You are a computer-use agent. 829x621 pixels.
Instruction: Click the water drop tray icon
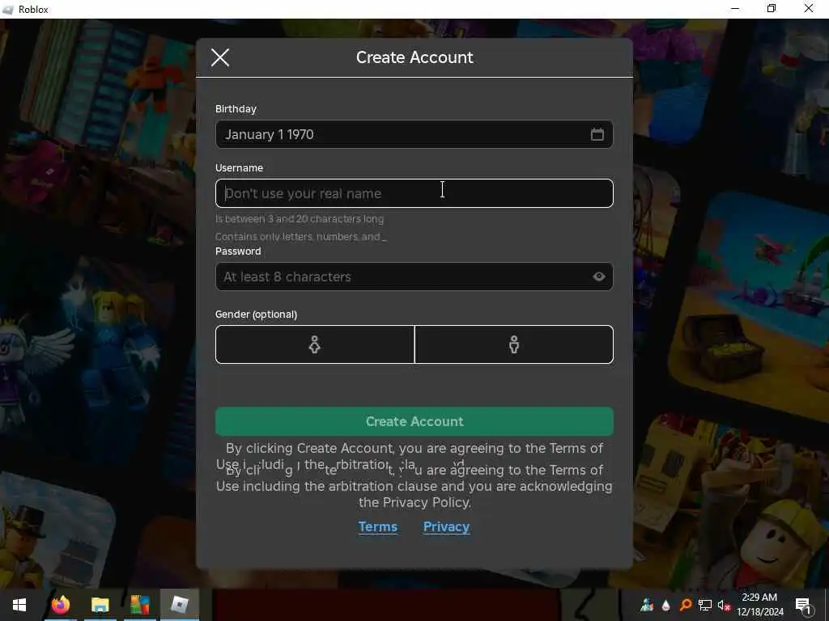[665, 605]
